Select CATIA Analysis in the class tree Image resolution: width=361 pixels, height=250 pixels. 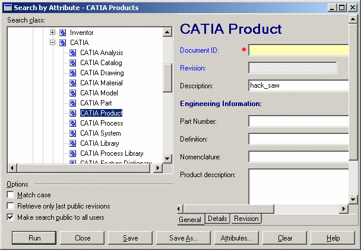102,53
